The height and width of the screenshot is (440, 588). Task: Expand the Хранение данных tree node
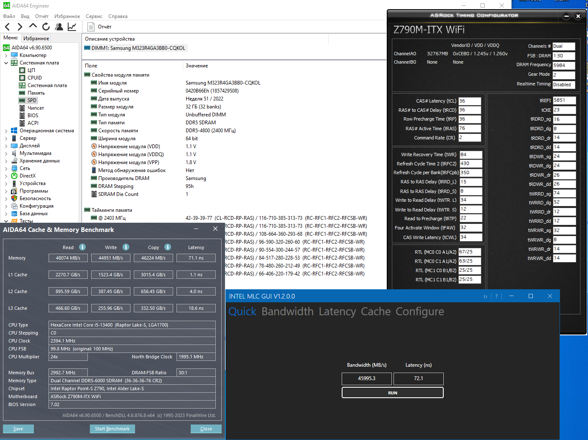coord(6,161)
